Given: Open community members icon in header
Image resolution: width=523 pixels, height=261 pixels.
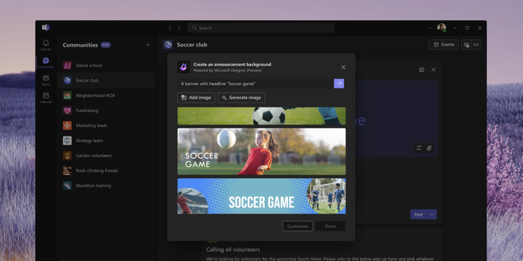Looking at the screenshot, I should pos(467,45).
